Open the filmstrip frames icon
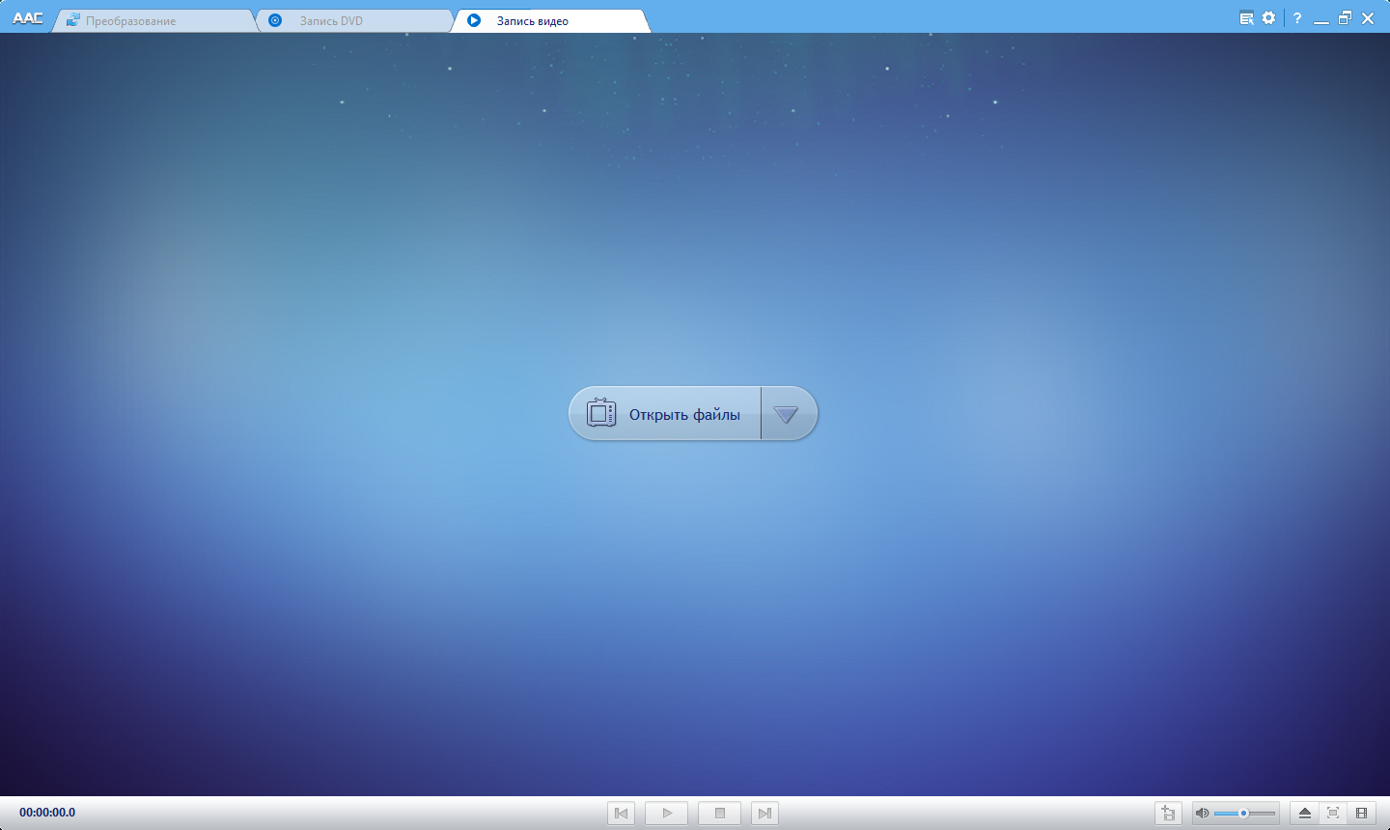Viewport: 1390px width, 830px height. click(1363, 813)
